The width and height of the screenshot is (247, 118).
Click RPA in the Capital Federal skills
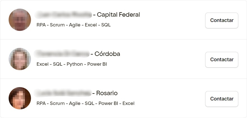41,25
